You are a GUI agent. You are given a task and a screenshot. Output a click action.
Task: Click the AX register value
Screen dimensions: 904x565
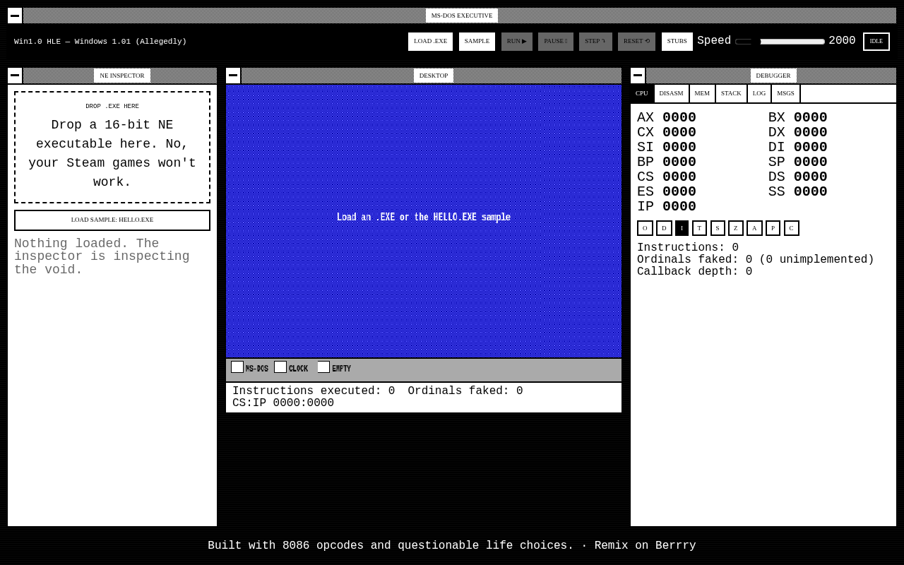click(679, 118)
